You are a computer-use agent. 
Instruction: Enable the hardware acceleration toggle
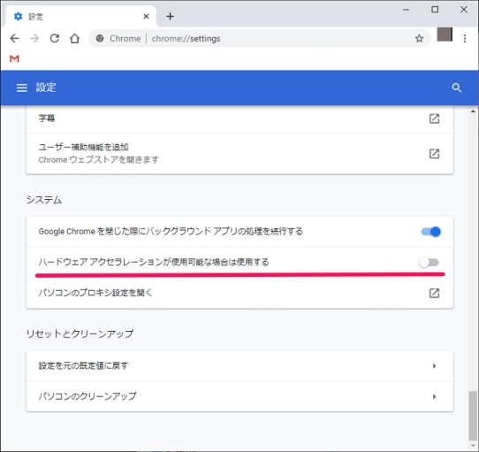point(429,263)
